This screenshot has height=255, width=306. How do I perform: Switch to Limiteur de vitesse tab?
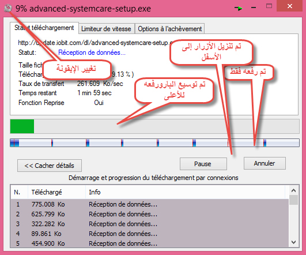106,29
